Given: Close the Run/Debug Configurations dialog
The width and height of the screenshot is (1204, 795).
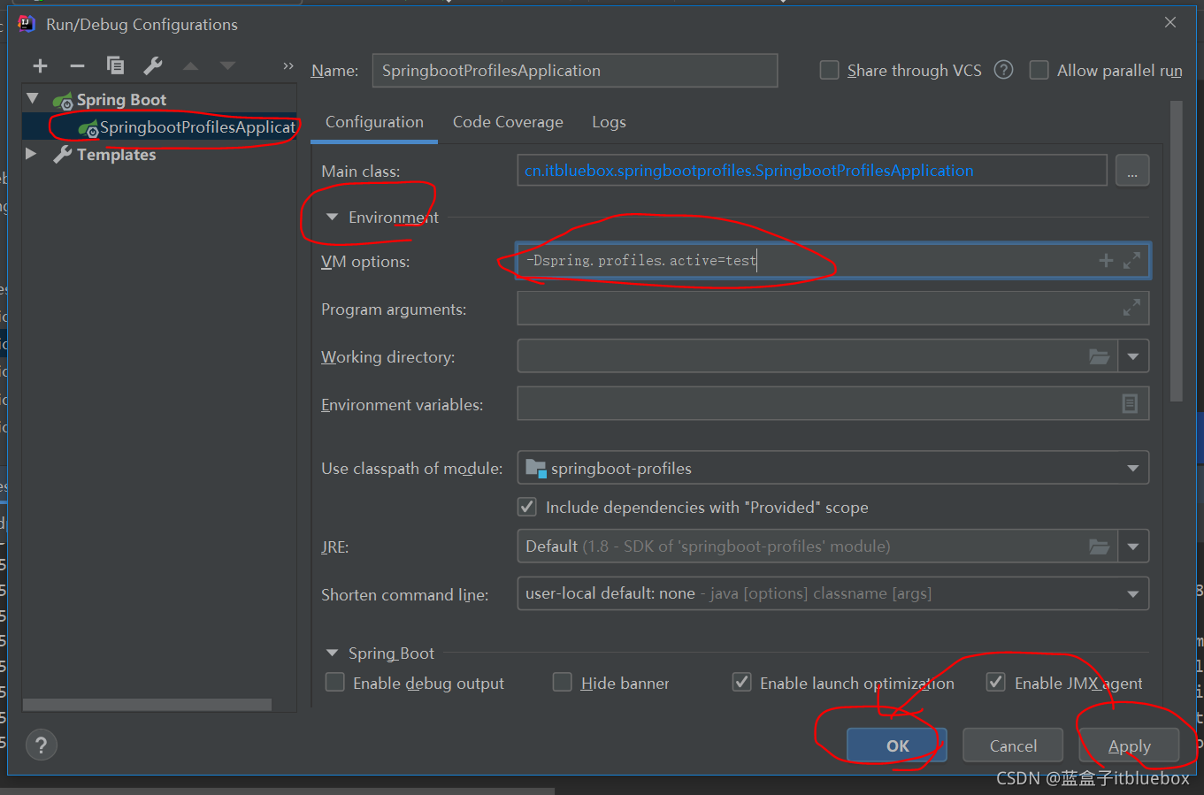Looking at the screenshot, I should coord(1170,22).
